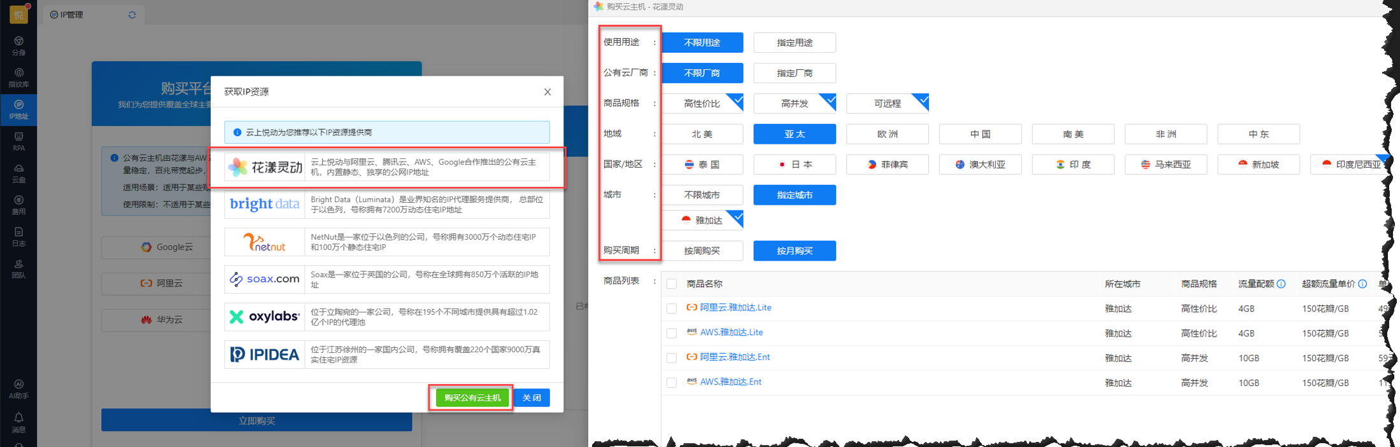Pick 菲律宾 as the country
This screenshot has width=1400, height=447.
point(887,165)
